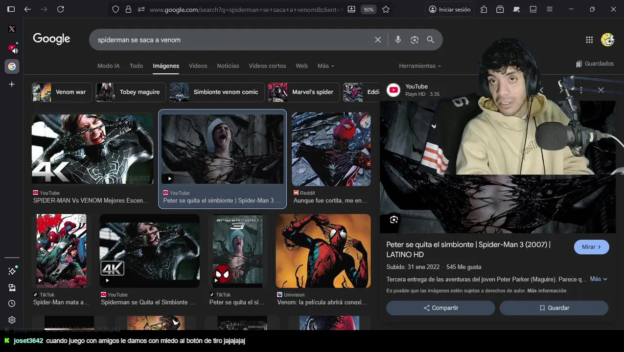Open the X (Twitter) sidebar shortcut
This screenshot has height=352, width=624.
click(12, 29)
